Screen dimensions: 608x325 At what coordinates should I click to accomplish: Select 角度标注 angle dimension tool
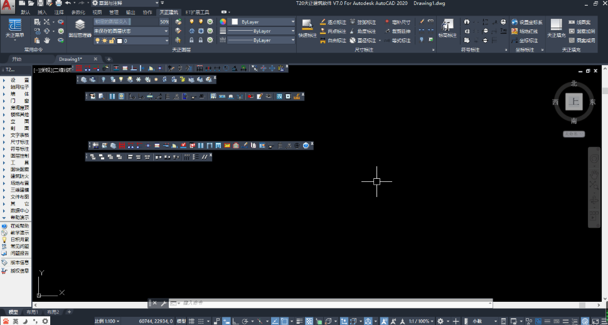point(363,31)
